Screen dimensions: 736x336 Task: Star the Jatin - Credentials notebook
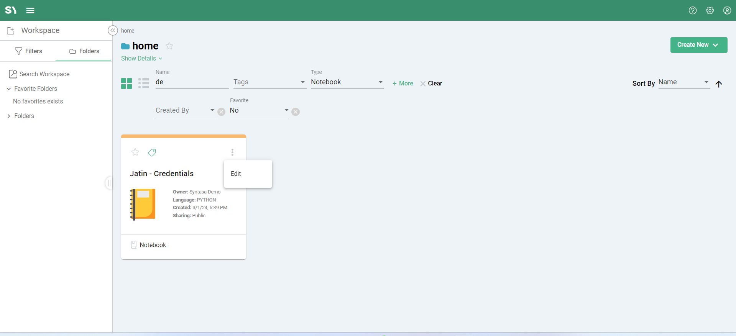pos(135,152)
